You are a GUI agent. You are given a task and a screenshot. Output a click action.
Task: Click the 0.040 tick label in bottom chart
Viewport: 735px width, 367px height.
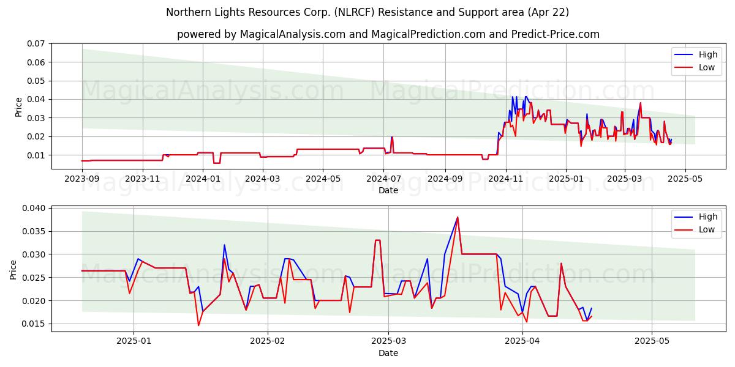[34, 208]
